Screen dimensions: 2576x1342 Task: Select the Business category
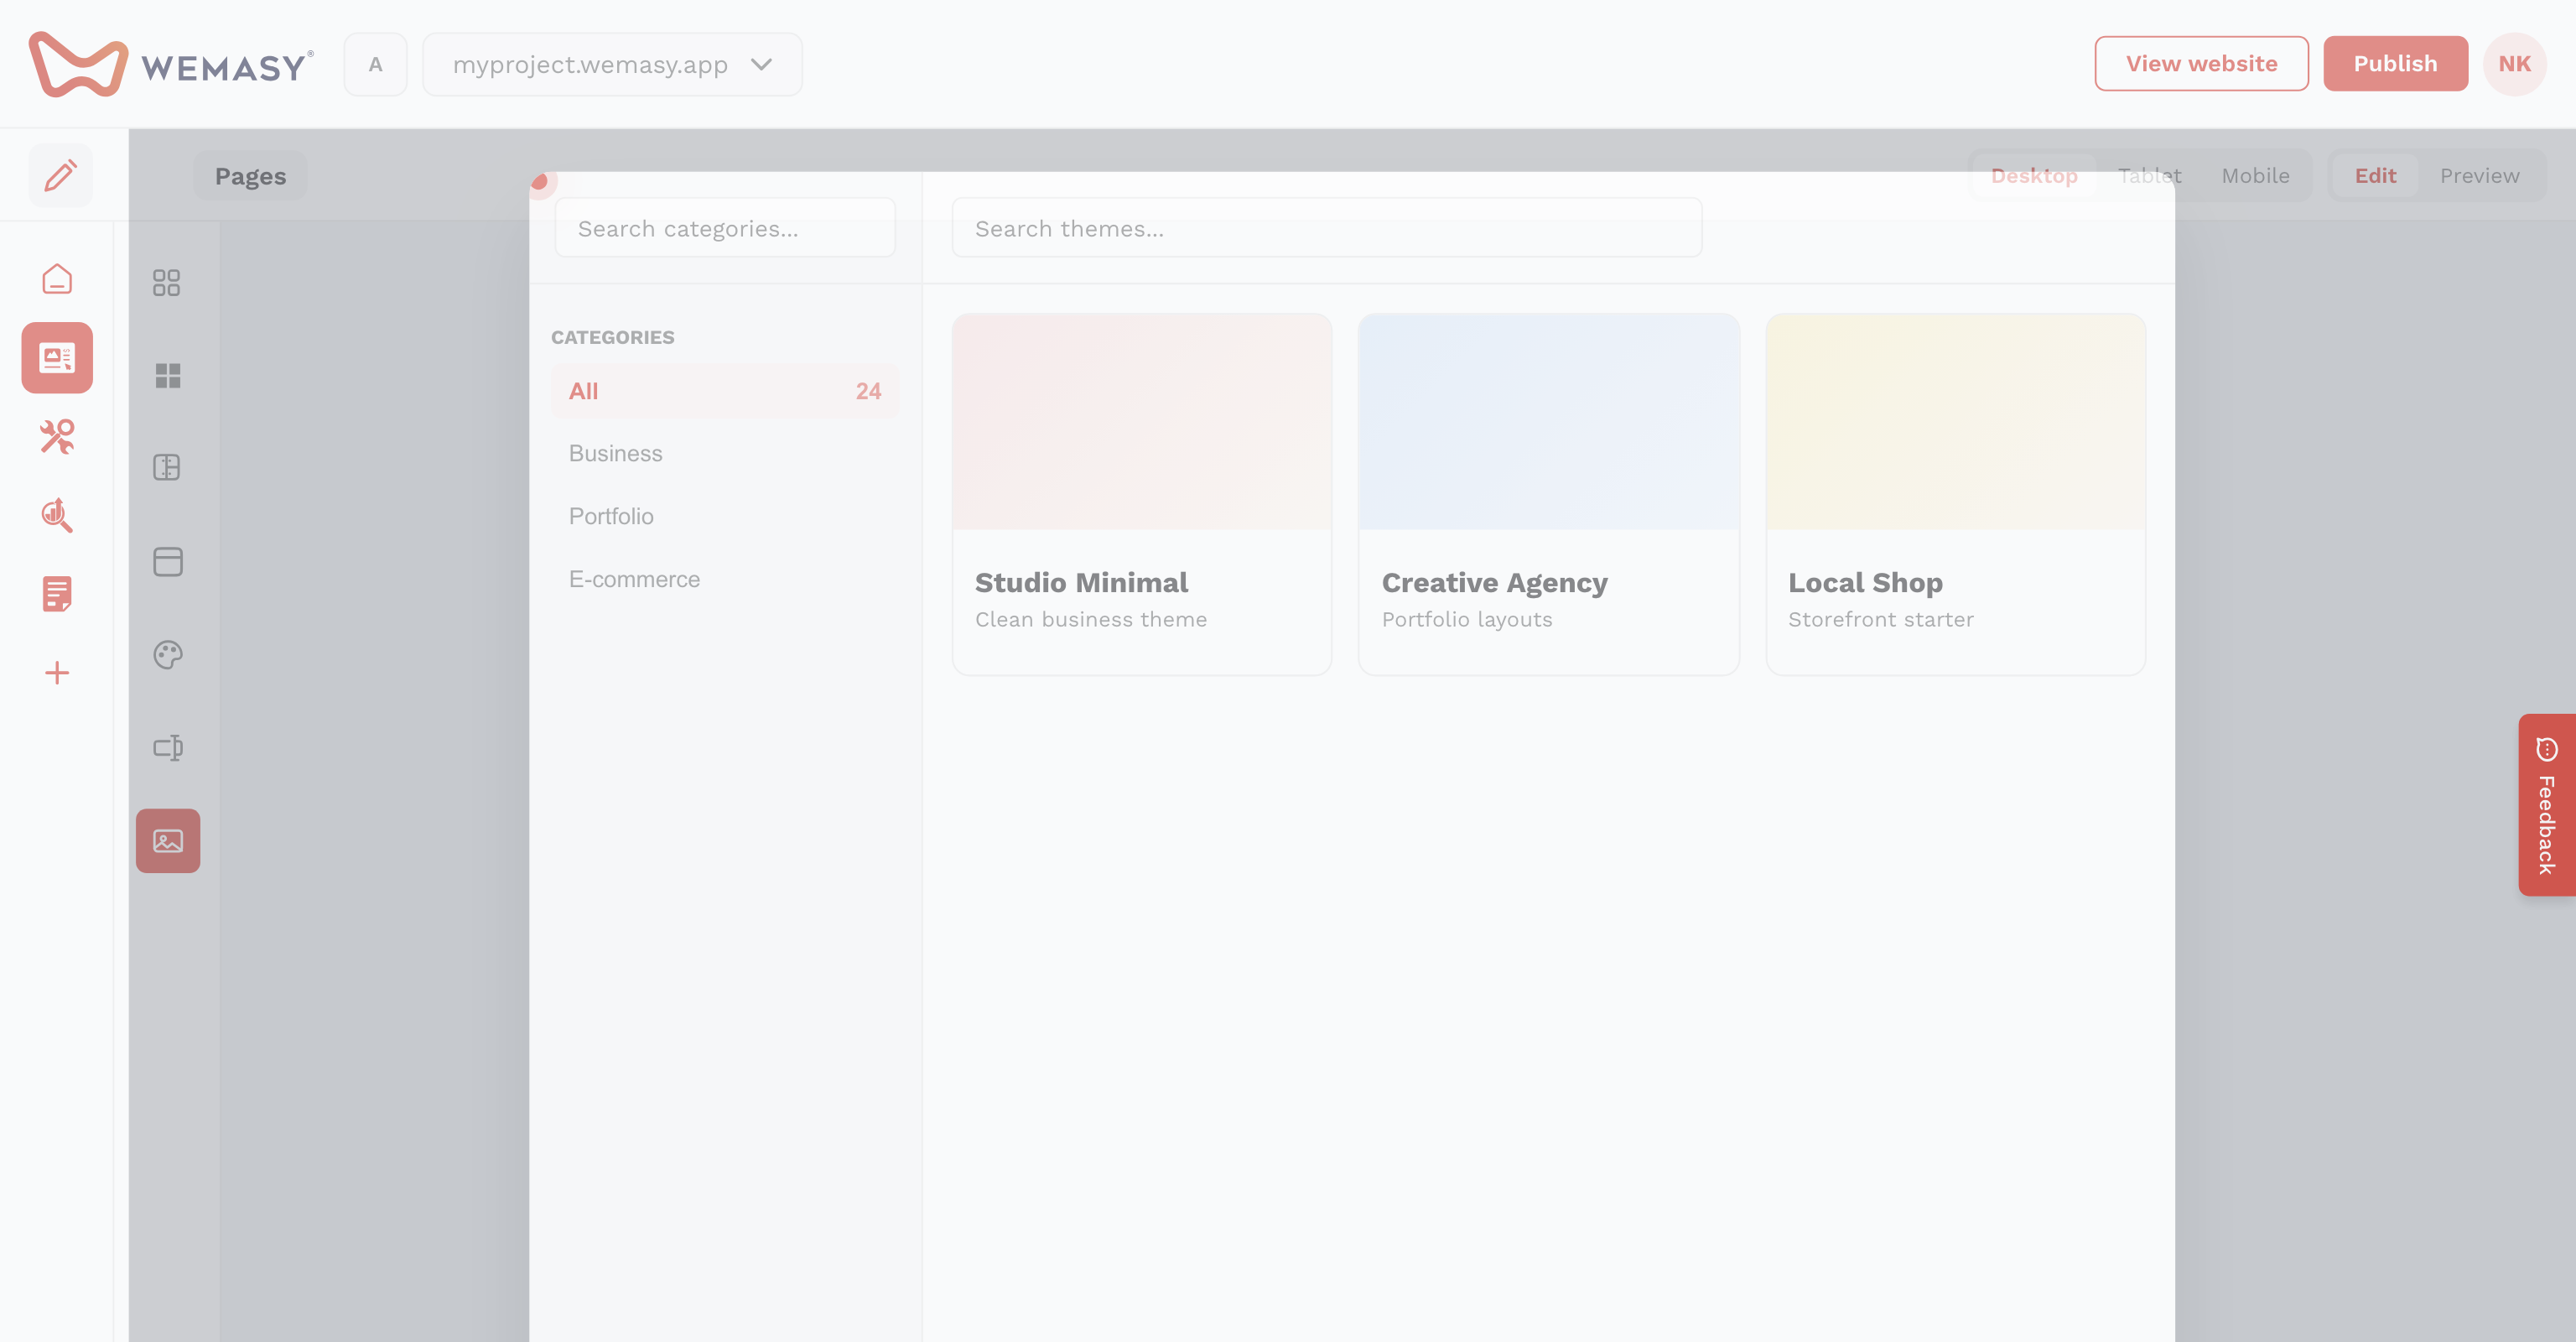(725, 453)
